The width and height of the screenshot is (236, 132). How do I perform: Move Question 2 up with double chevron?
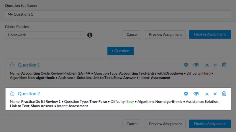point(207,94)
